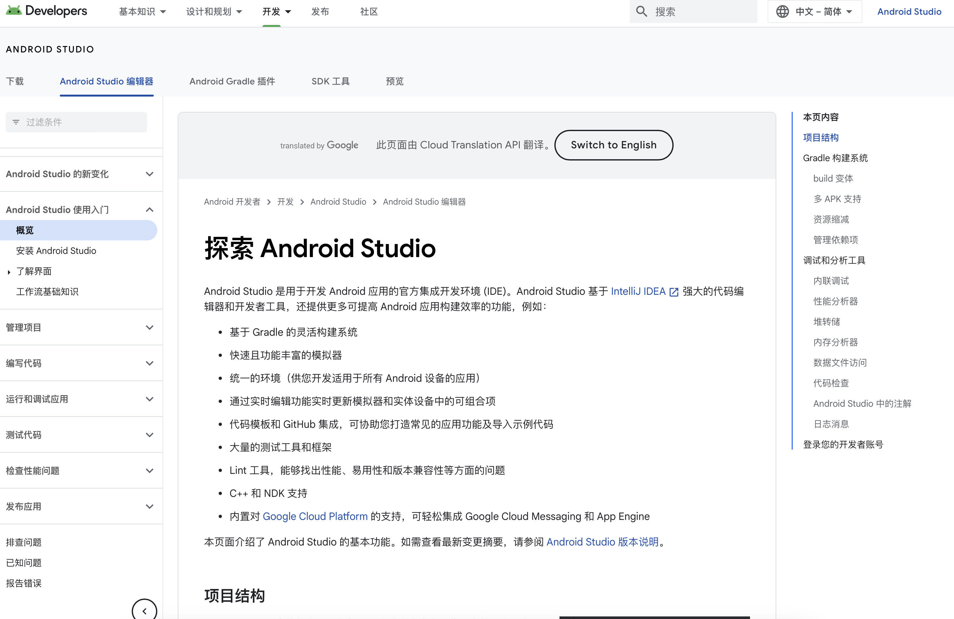954x619 pixels.
Task: Open the 中文 – 简体 language selector
Action: coord(815,12)
